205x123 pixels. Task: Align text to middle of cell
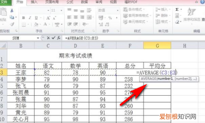76,10
